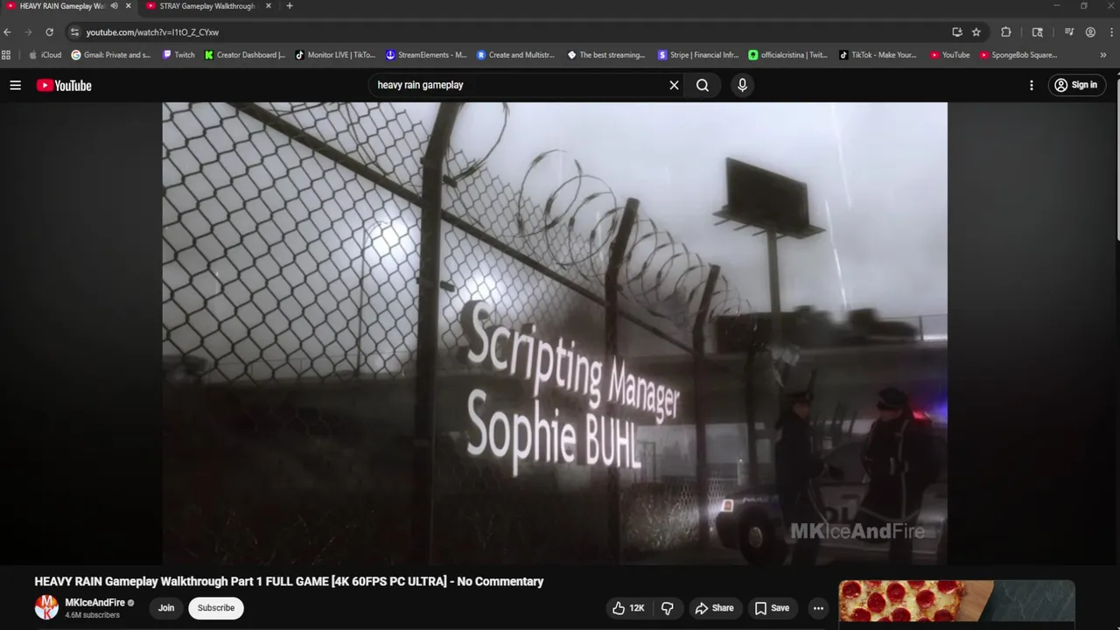Go to YouTube home via logo
This screenshot has width=1120, height=630.
tap(64, 85)
